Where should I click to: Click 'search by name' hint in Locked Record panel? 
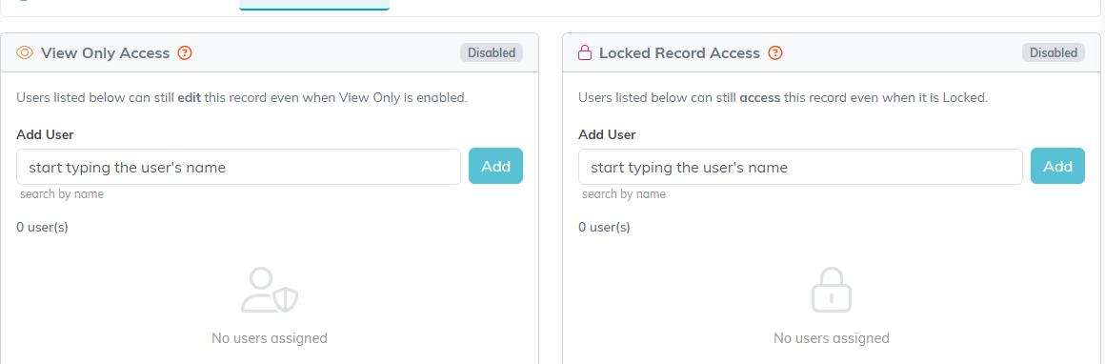624,194
